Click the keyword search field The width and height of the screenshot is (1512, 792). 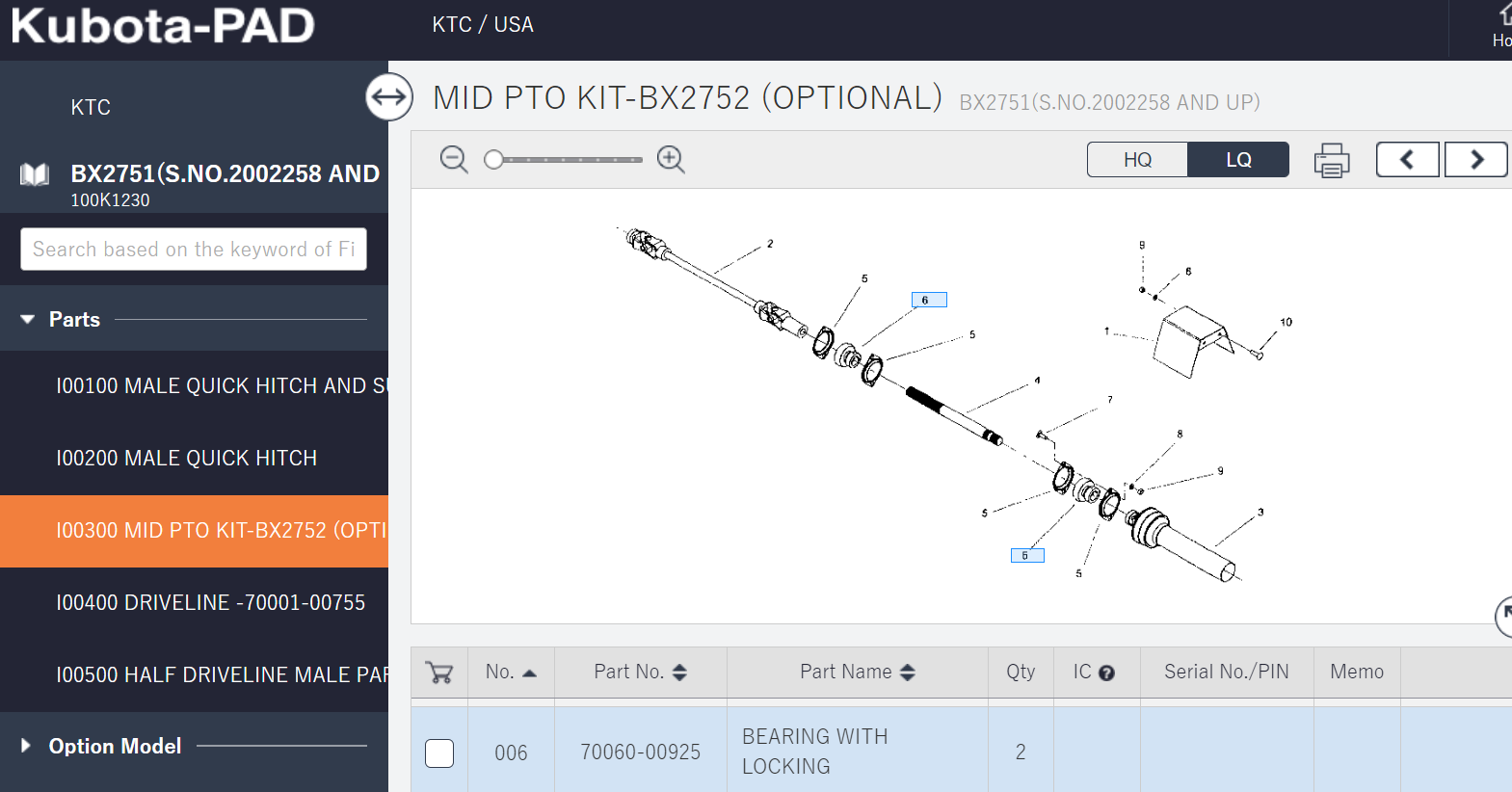194,250
